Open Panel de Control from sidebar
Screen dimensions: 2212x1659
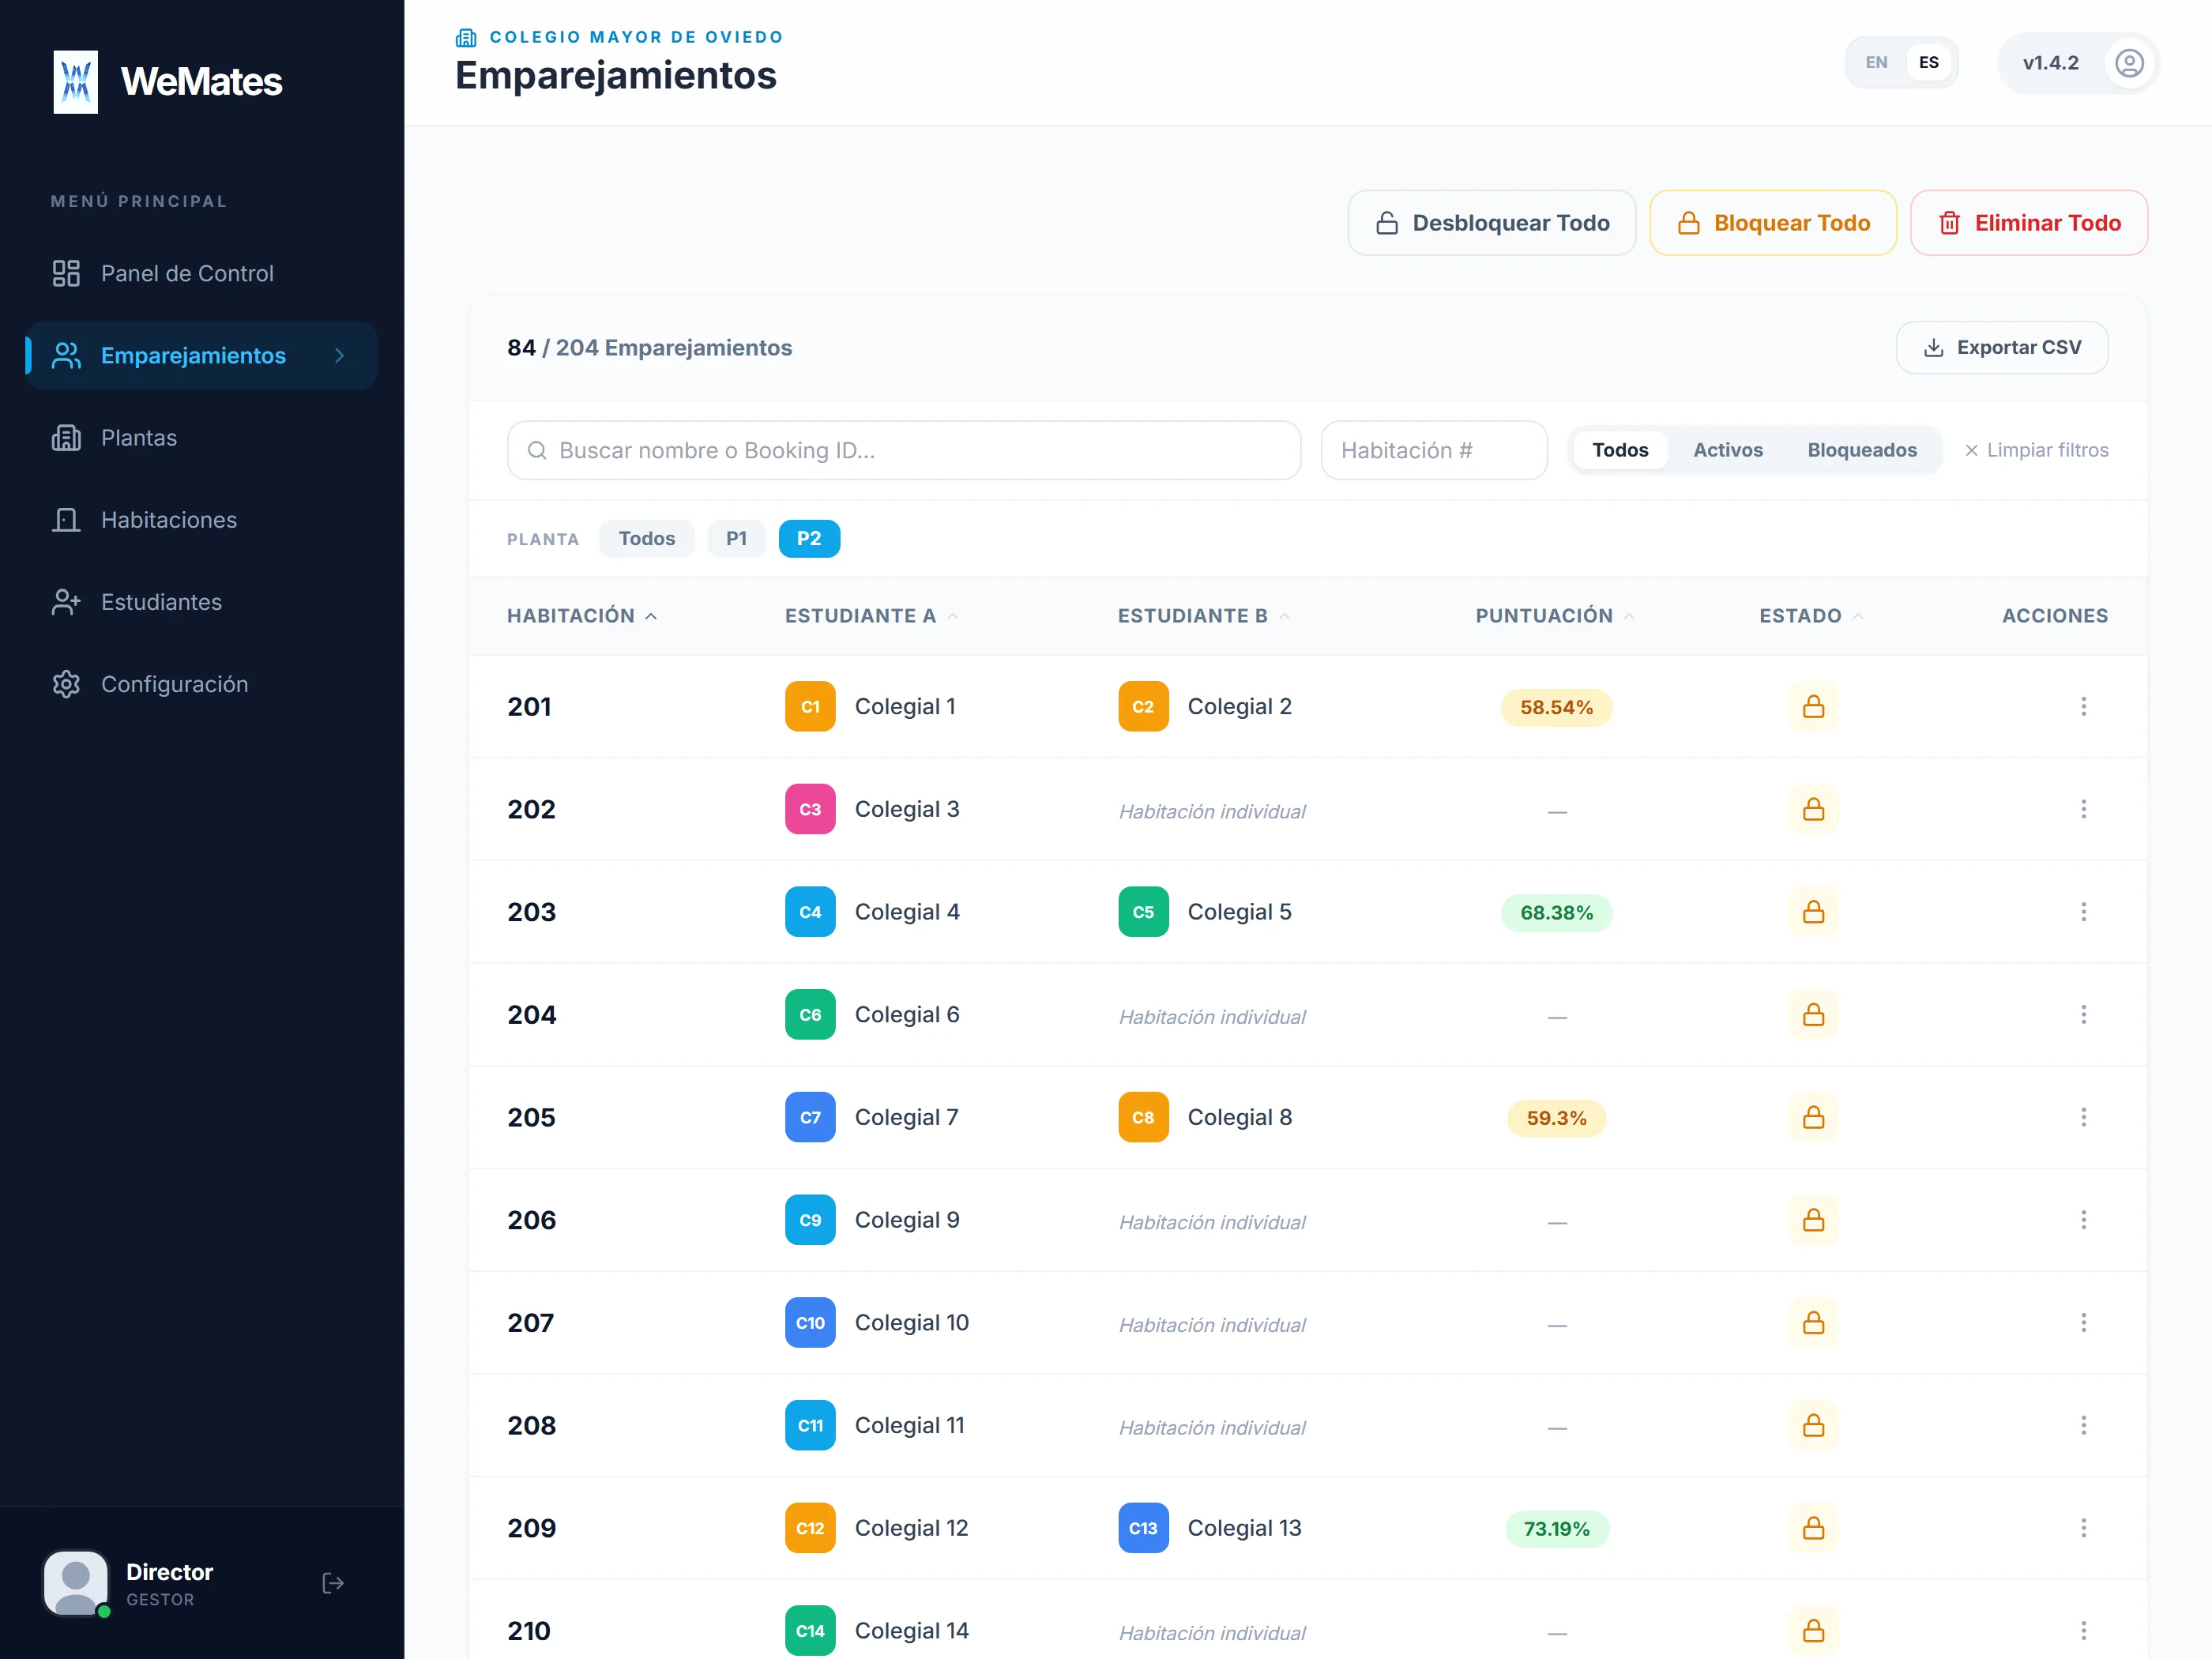pyautogui.click(x=201, y=274)
